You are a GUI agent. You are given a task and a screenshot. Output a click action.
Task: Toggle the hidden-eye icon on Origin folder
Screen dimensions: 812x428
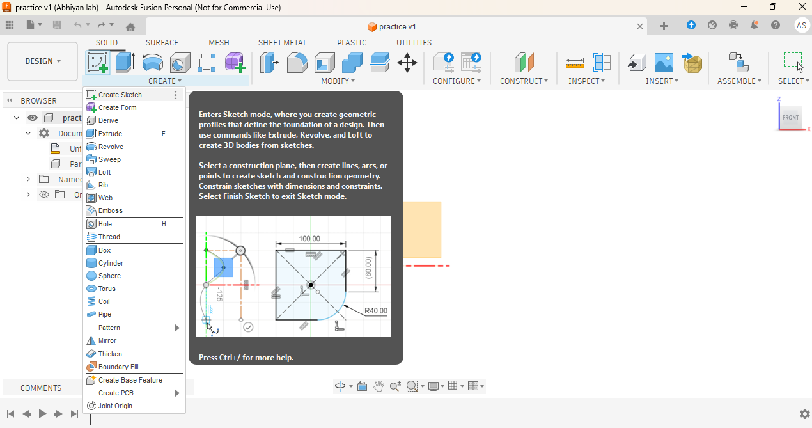[x=44, y=194]
